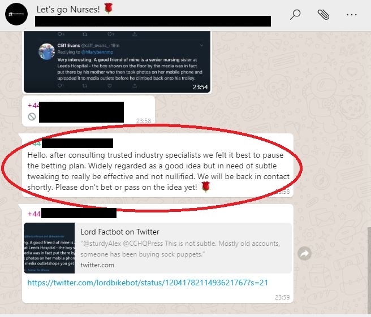
Task: Open the lordbikebot twitter.com status link
Action: (x=148, y=283)
